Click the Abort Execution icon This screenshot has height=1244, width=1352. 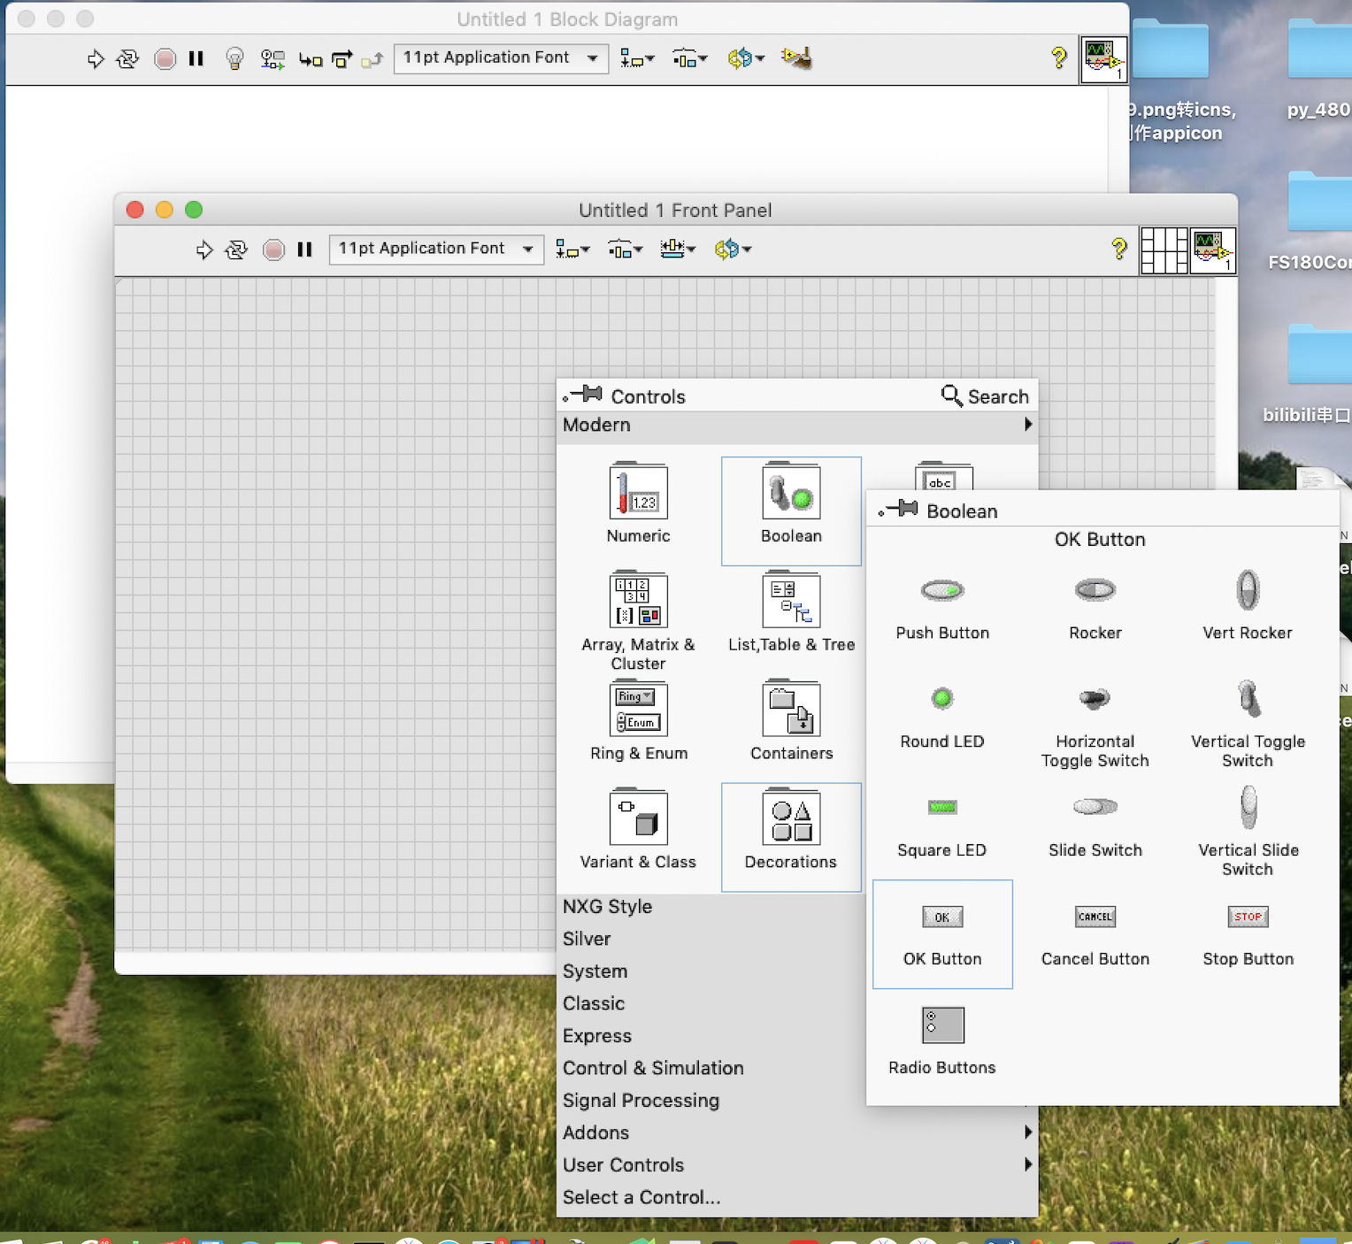(273, 249)
